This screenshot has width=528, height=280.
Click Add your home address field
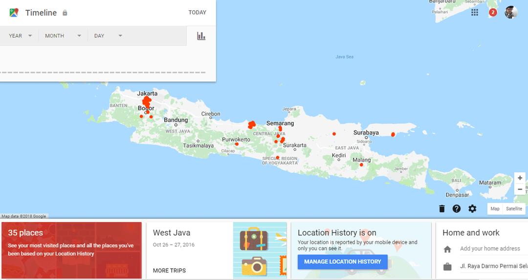[x=490, y=249]
